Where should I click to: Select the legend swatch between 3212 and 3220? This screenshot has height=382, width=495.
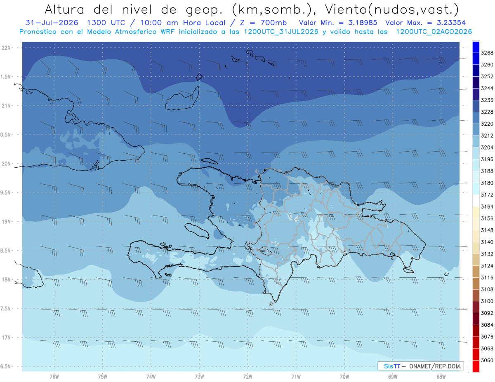[476, 129]
